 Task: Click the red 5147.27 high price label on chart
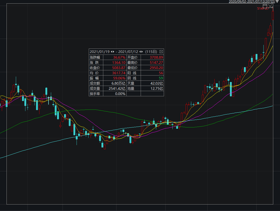[263, 9]
